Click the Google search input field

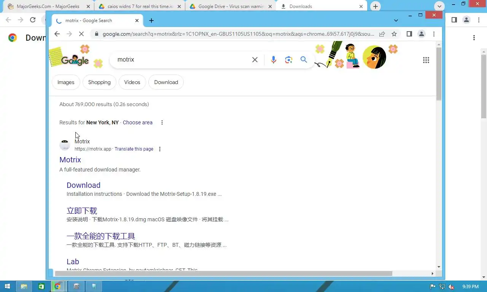click(x=182, y=60)
